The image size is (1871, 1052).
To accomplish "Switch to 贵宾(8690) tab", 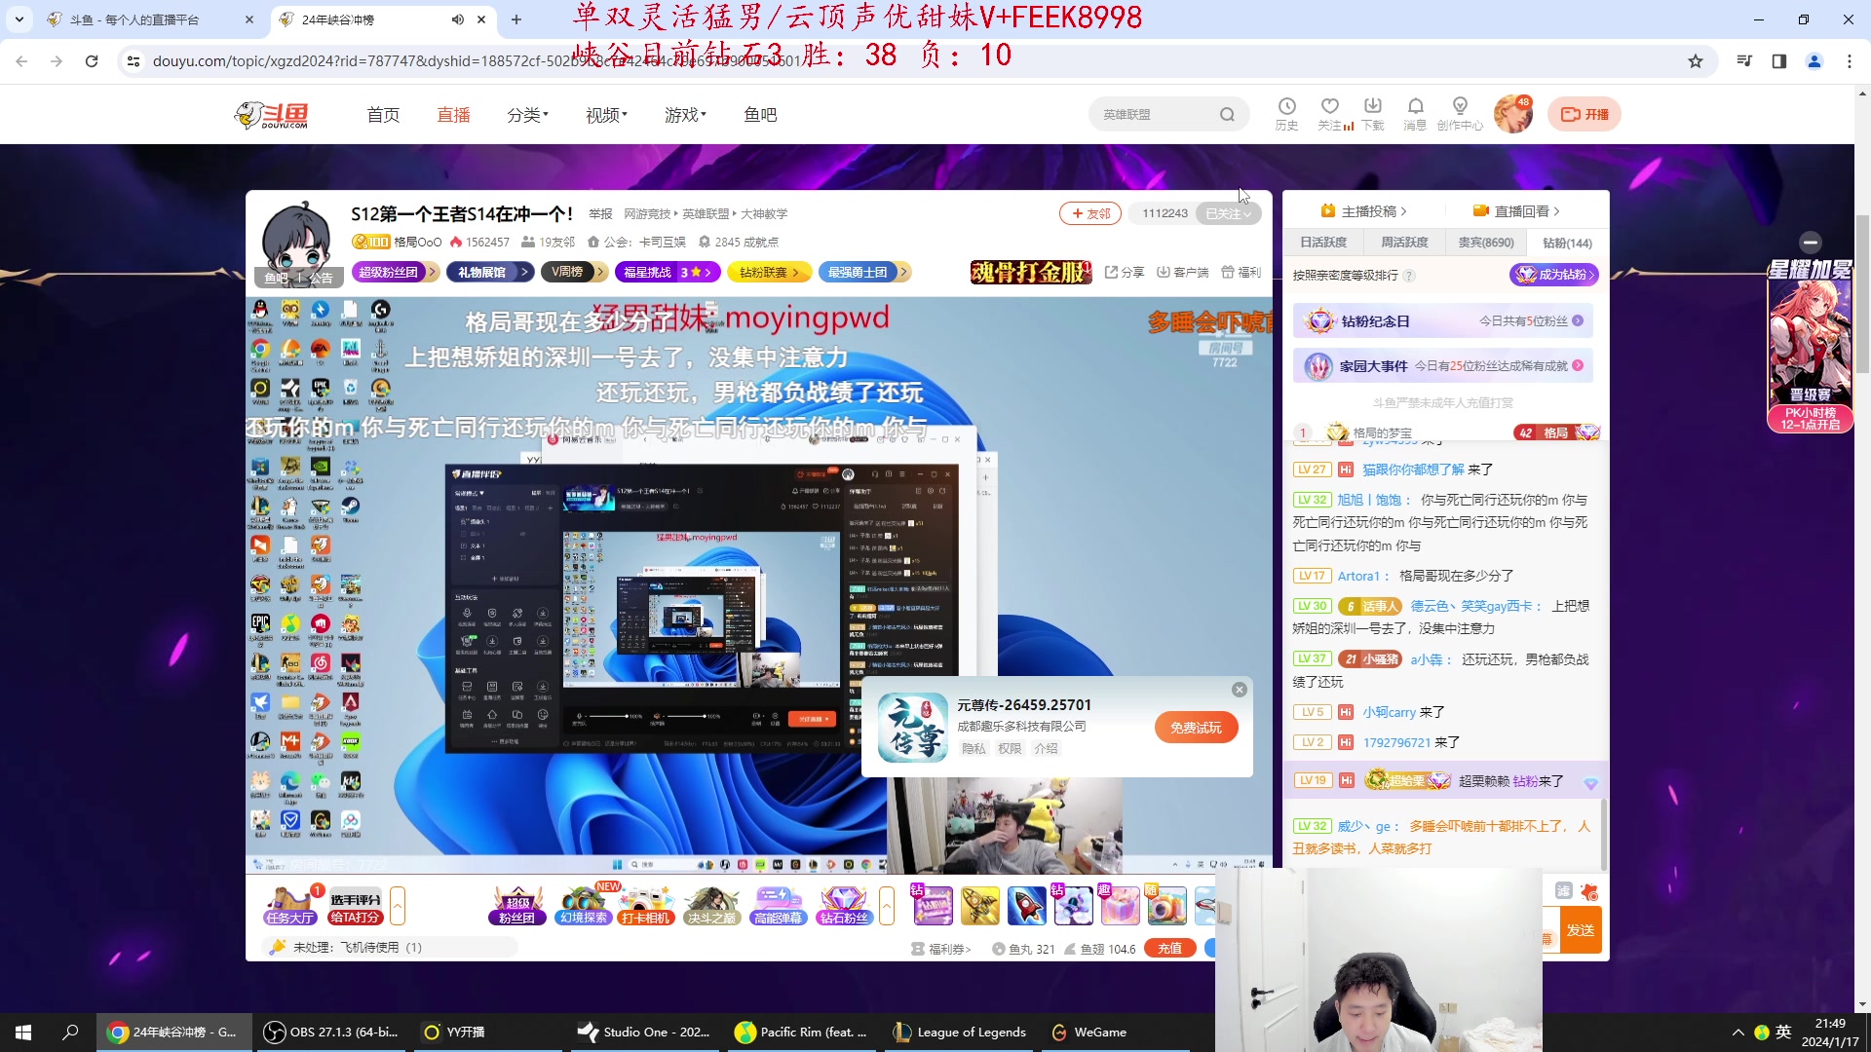I will tap(1486, 243).
